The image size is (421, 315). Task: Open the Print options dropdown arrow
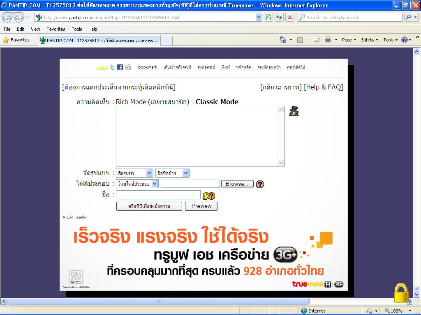[336, 40]
